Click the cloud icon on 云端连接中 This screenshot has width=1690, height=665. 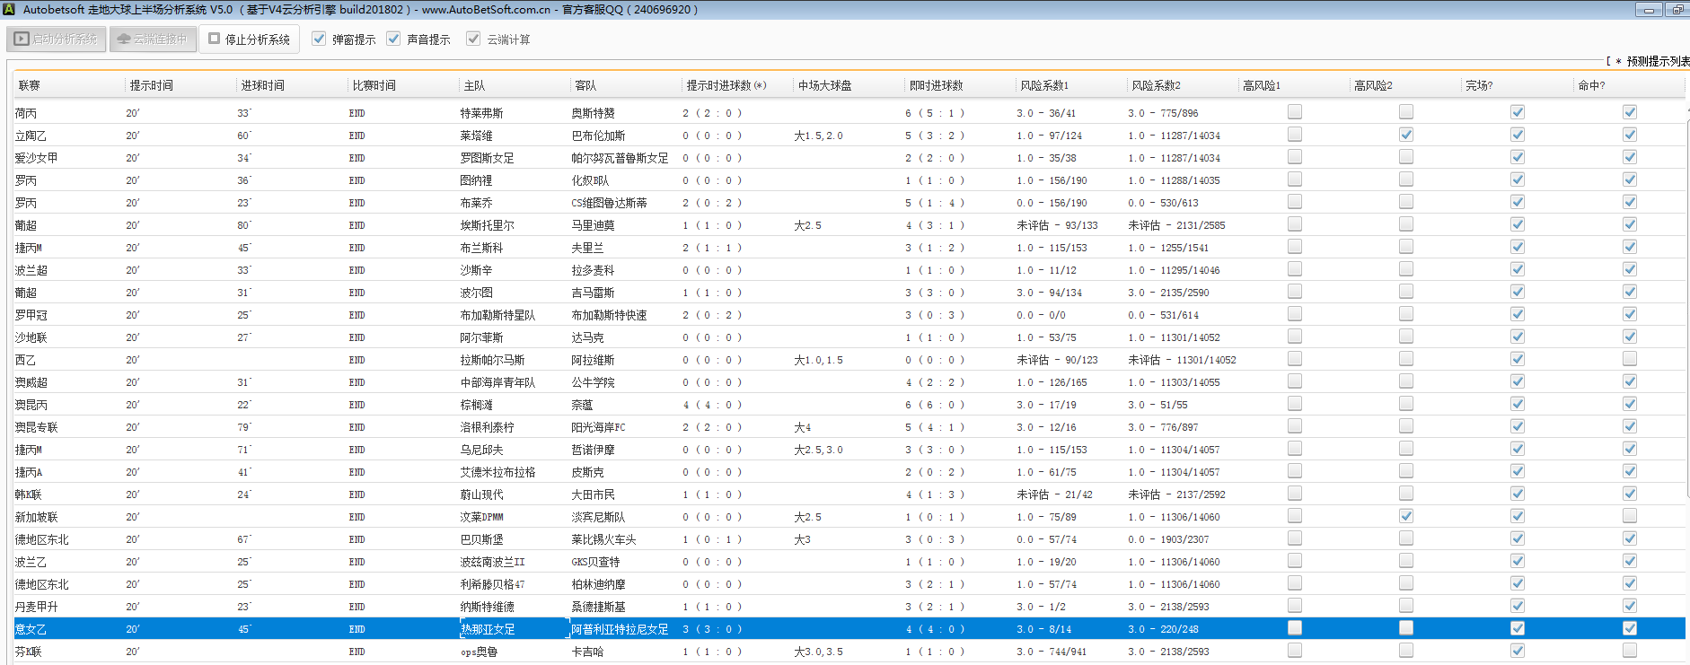[124, 39]
